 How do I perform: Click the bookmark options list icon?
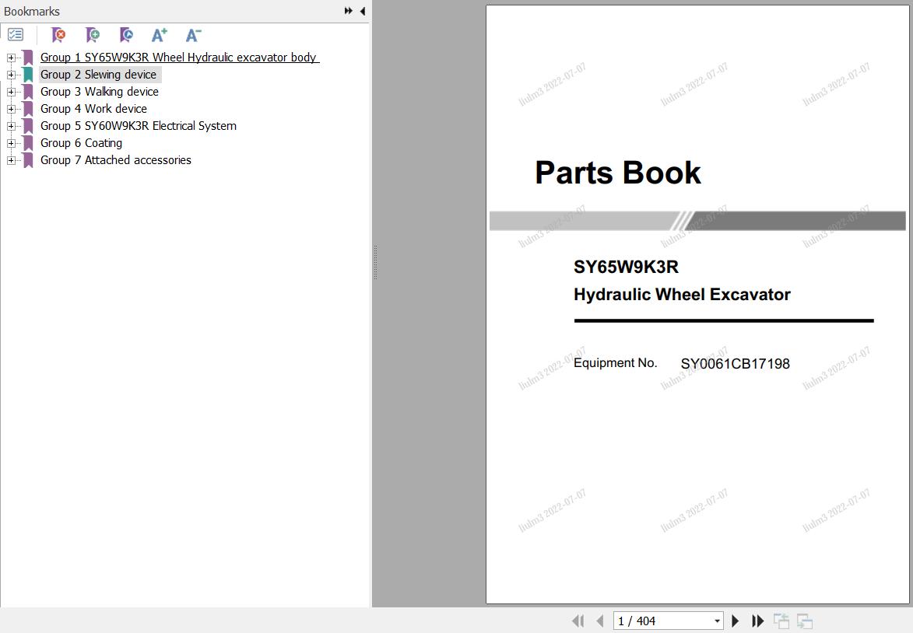tap(16, 35)
